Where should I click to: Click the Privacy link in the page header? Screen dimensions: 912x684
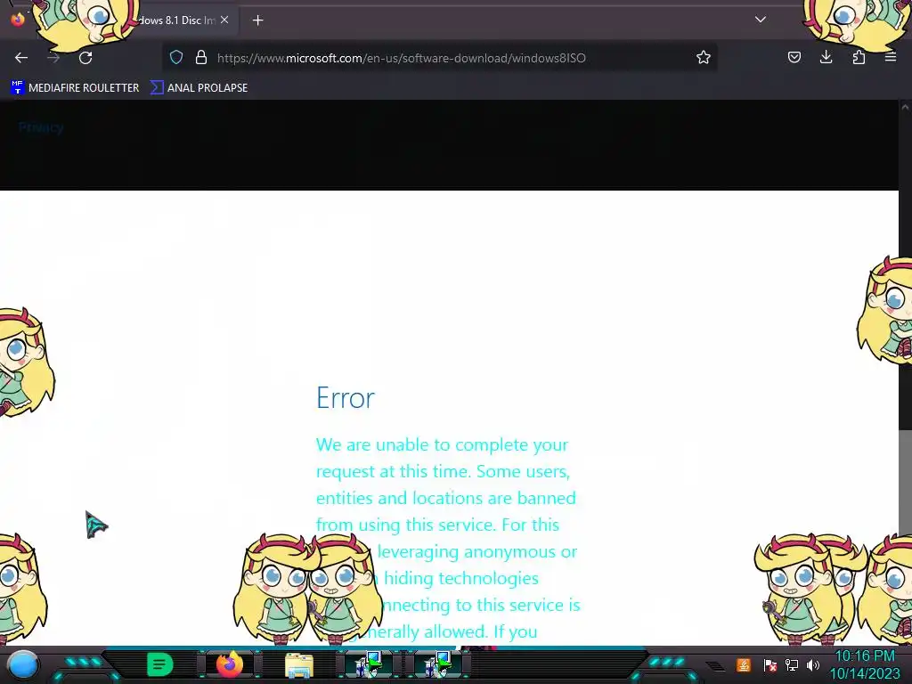pyautogui.click(x=41, y=127)
